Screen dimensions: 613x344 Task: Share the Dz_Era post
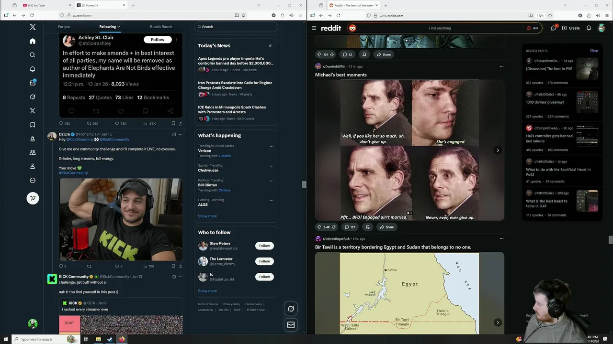[x=181, y=266]
